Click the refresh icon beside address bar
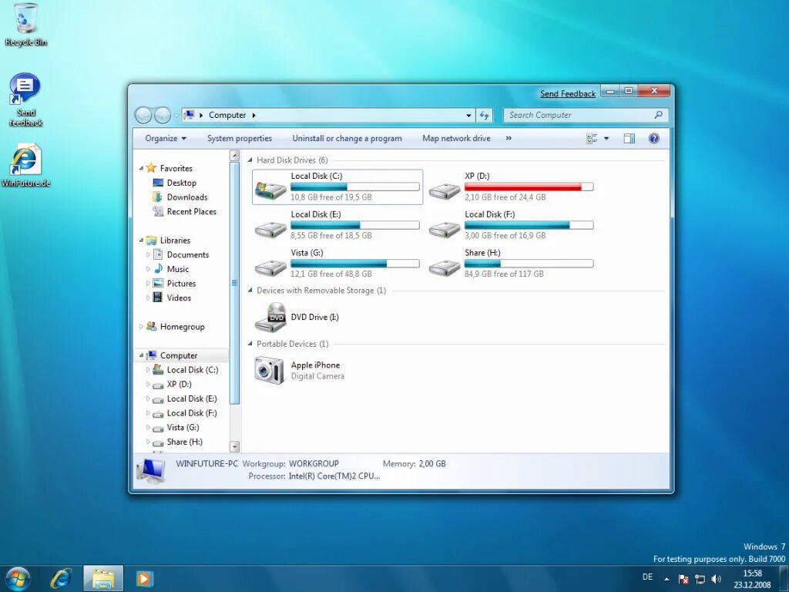The image size is (789, 592). tap(484, 116)
